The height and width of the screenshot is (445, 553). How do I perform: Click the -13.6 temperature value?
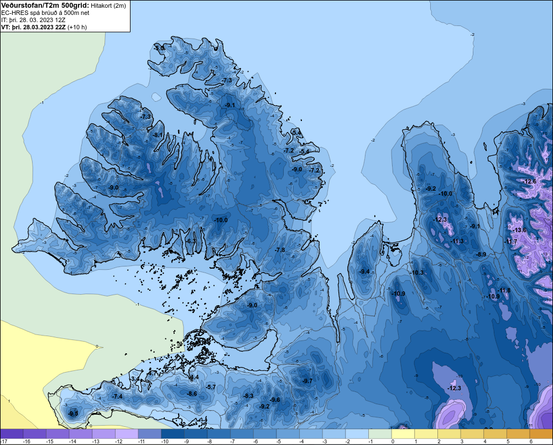point(520,231)
